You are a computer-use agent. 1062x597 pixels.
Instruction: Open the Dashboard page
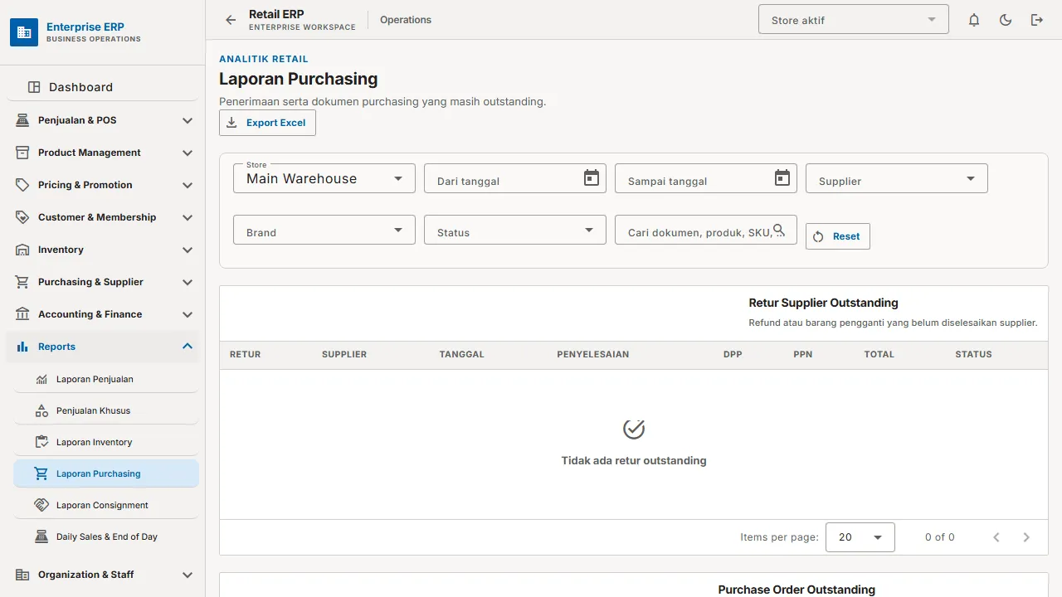point(103,87)
